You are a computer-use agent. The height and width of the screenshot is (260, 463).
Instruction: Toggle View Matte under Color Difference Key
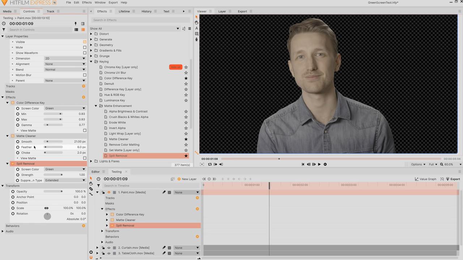coord(85,131)
